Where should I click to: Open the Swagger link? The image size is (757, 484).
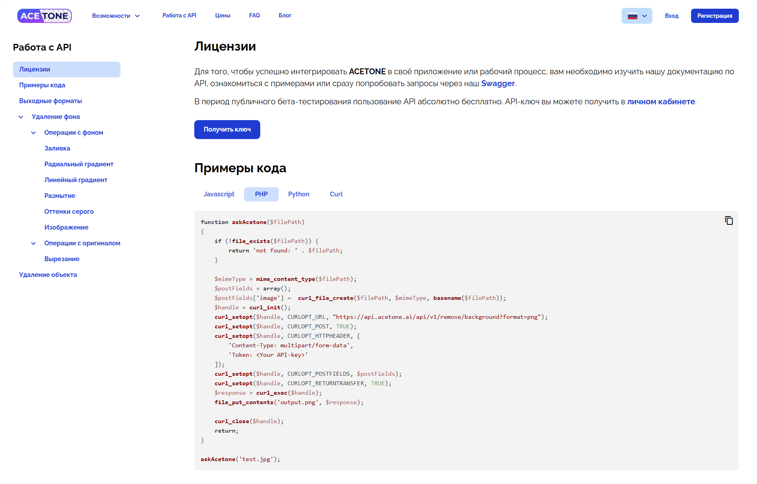[x=498, y=84]
